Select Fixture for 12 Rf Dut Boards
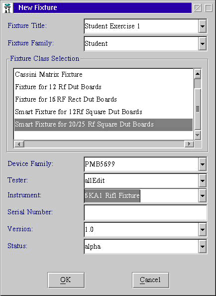 [104, 87]
